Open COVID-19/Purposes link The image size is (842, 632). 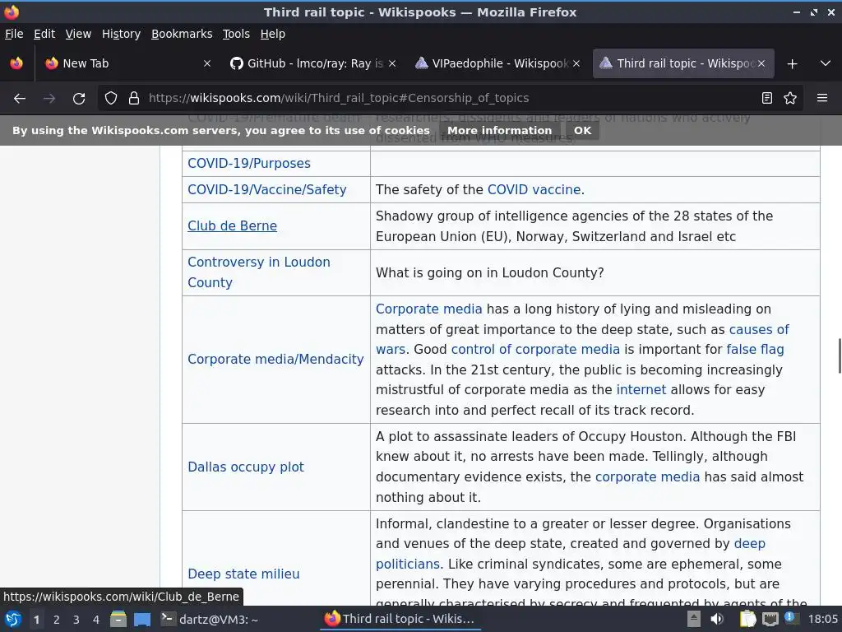coord(249,164)
